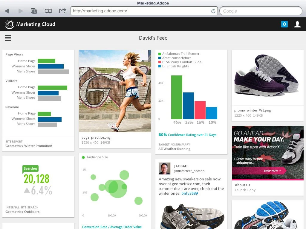The width and height of the screenshot is (306, 229).
Task: Click the URL address field
Action: [144, 11]
